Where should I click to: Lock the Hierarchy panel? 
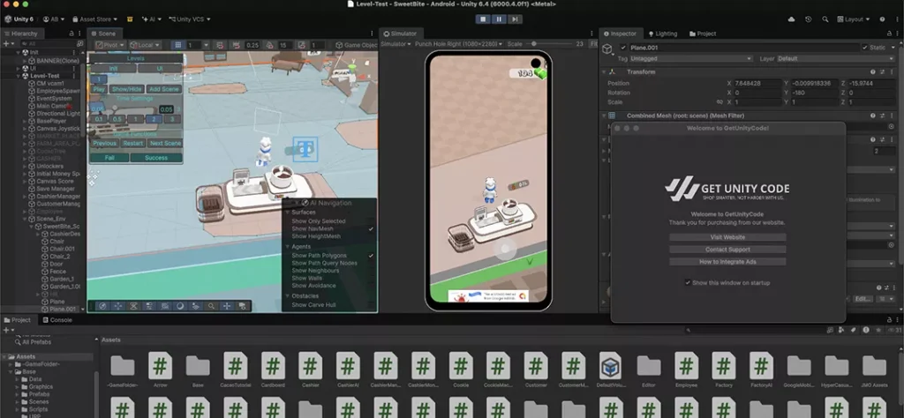point(72,34)
